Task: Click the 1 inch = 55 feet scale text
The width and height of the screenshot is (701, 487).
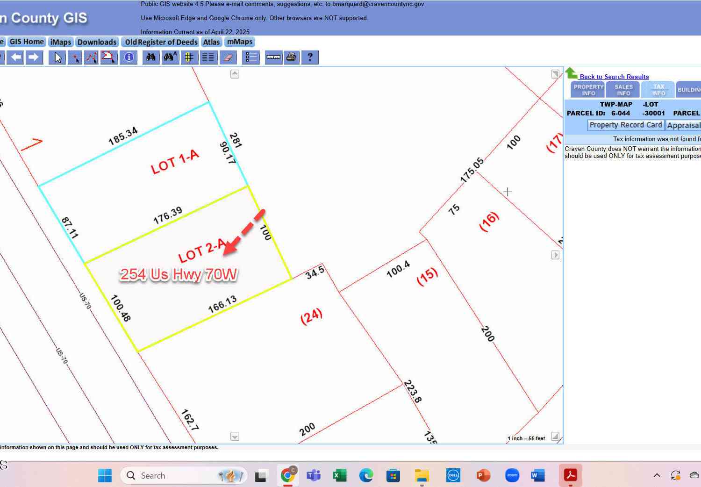Action: click(526, 438)
